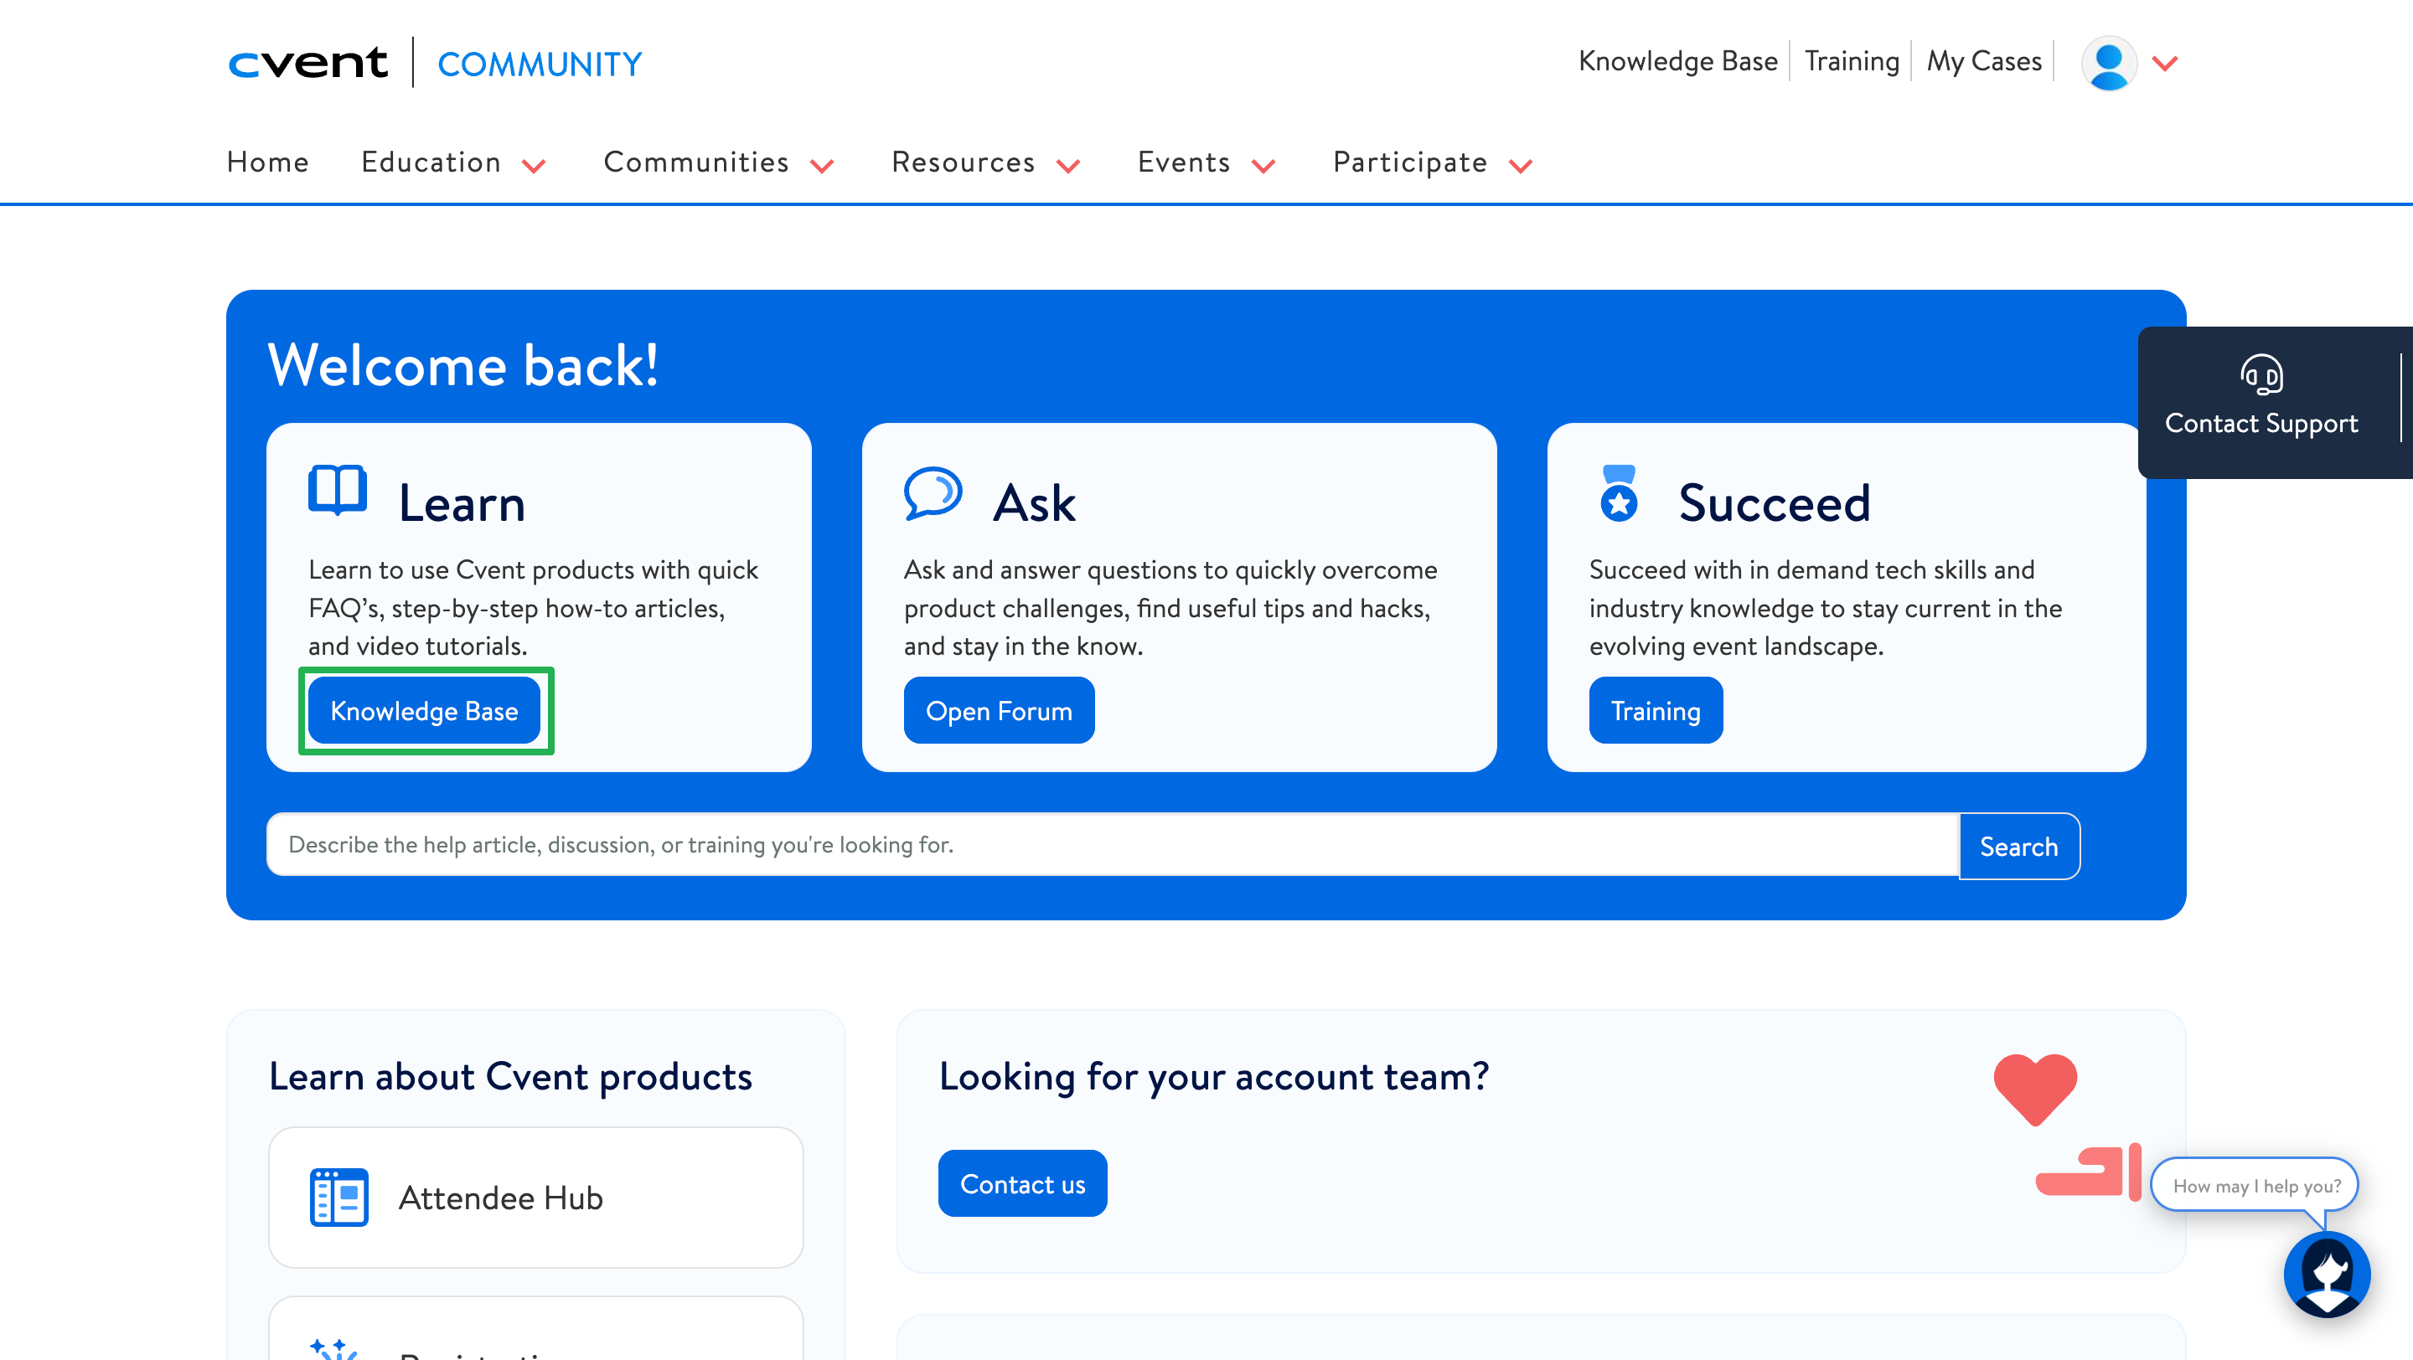The image size is (2413, 1360).
Task: Click the 'Learn' card heading
Action: click(x=462, y=502)
